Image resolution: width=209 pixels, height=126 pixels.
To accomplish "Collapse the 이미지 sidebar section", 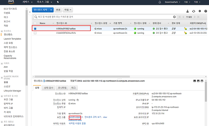I will (2, 63).
